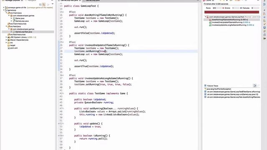267x150 pixels.
Task: Click the assertFalse(testGame.isUpdated) line
Action: pos(95,33)
